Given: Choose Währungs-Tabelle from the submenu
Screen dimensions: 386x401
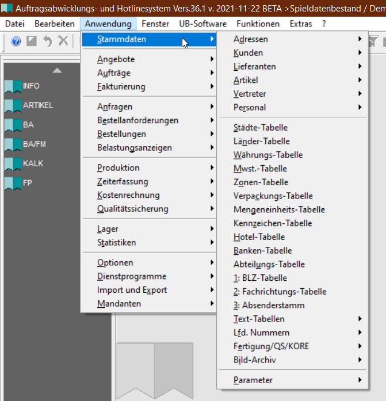Looking at the screenshot, I should tap(268, 155).
